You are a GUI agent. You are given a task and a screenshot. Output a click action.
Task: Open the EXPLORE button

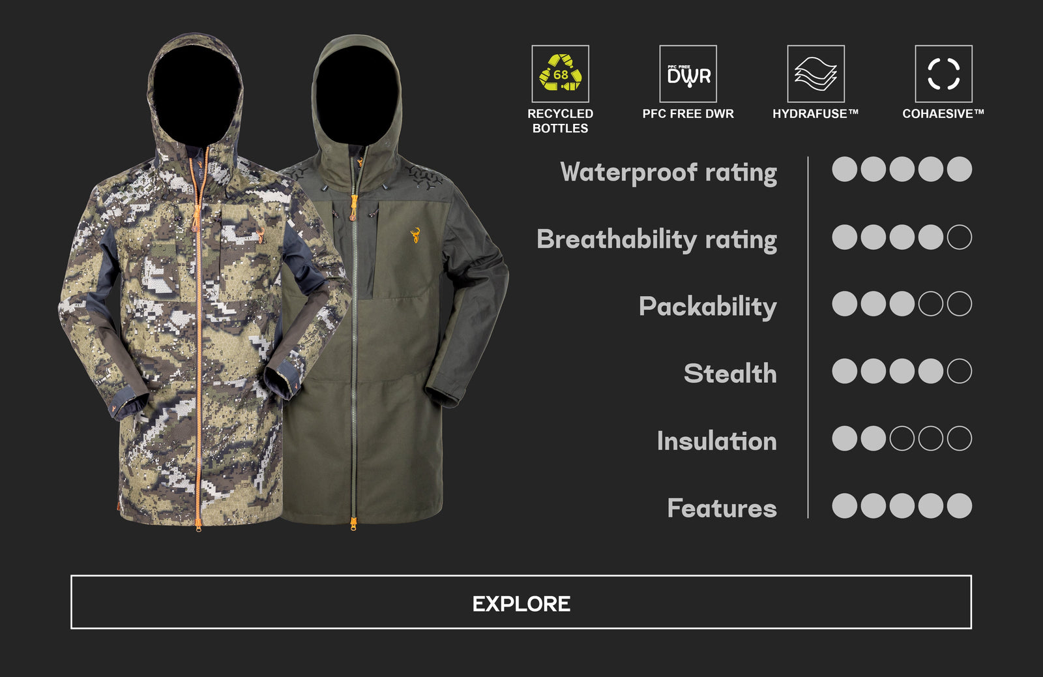pos(521,602)
